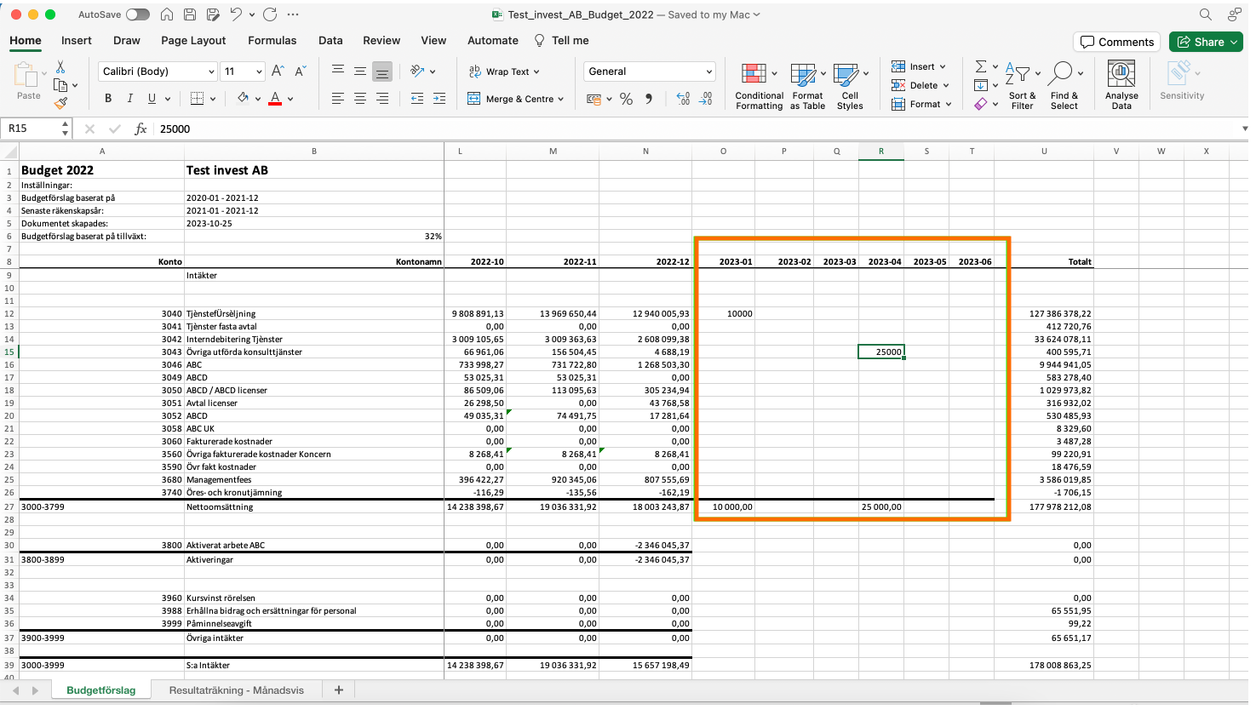Image resolution: width=1256 pixels, height=721 pixels.
Task: Apply the Format Painter brush
Action: click(x=60, y=103)
